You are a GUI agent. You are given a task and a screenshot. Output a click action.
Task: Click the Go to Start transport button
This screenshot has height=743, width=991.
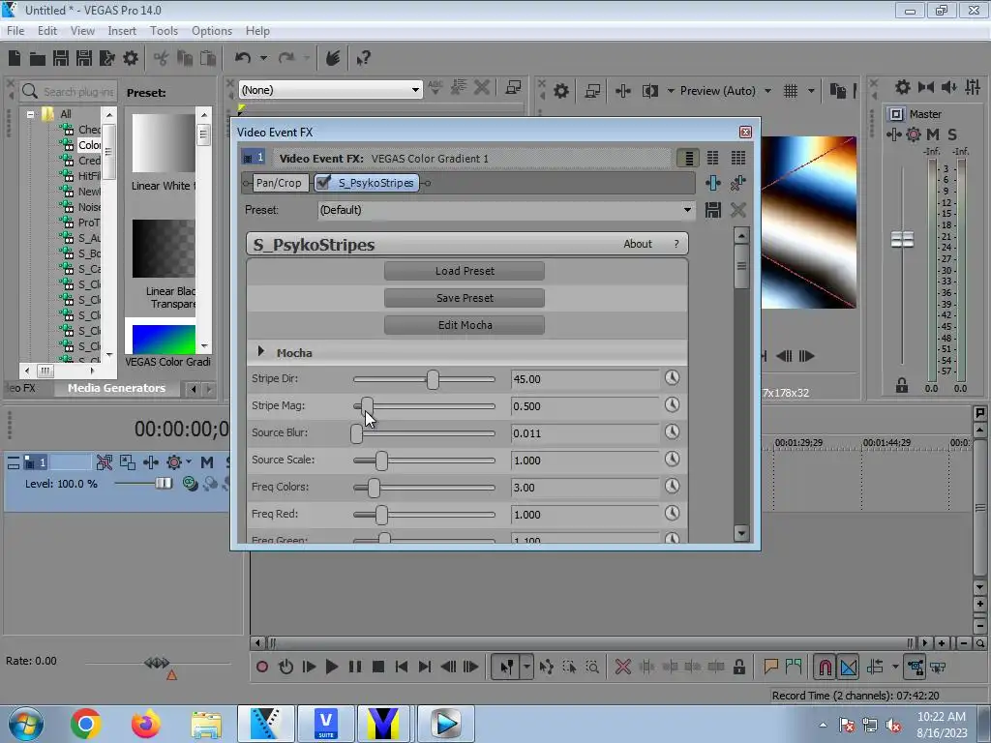[401, 667]
